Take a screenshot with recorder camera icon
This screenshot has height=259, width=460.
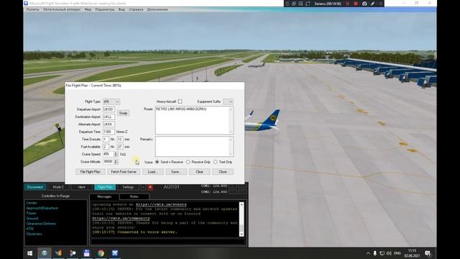(x=364, y=4)
